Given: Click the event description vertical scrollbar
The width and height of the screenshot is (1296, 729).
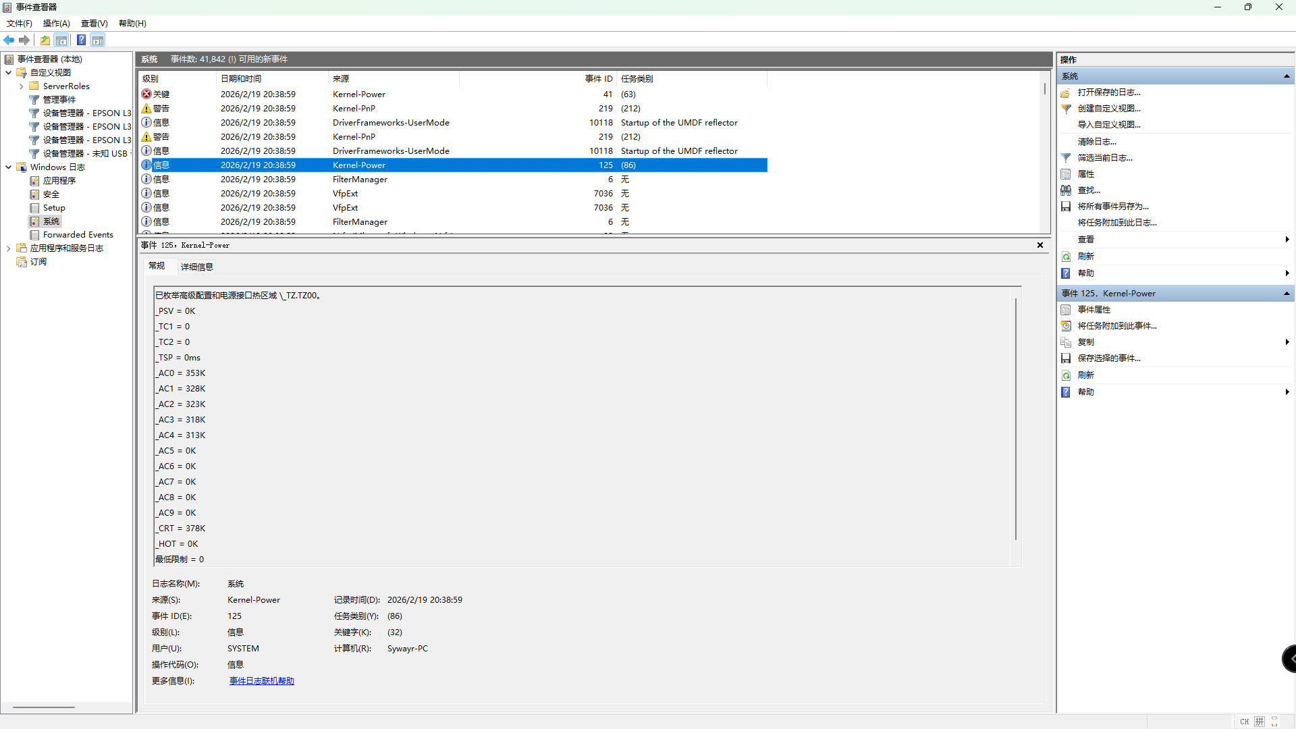Looking at the screenshot, I should coord(1015,418).
